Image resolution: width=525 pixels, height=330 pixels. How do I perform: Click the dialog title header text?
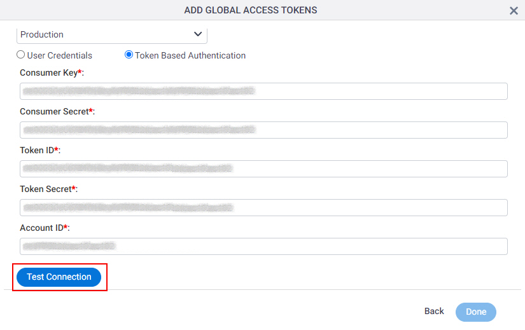251,10
